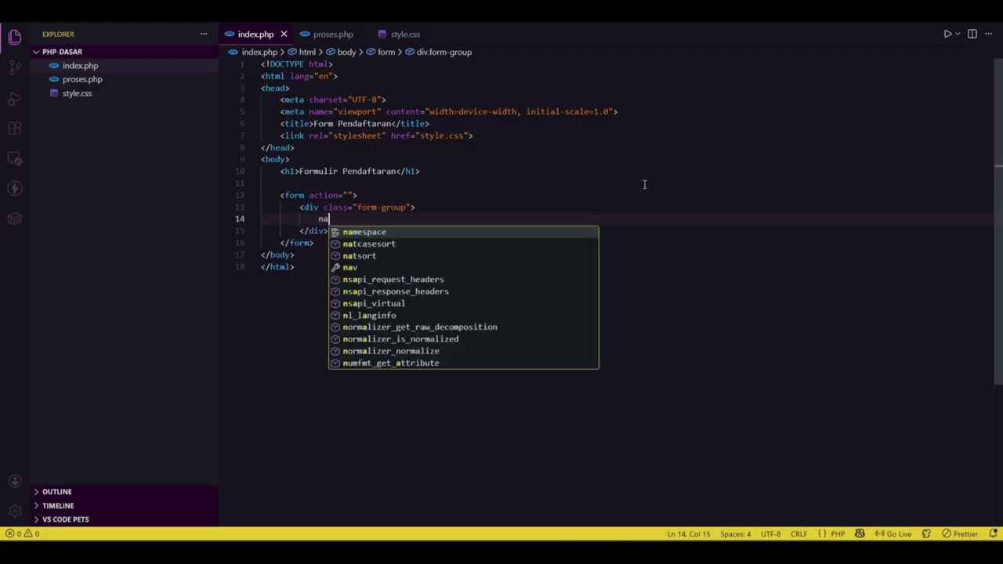This screenshot has height=564, width=1003.
Task: Open the Remote Explorer view
Action: pyautogui.click(x=15, y=158)
